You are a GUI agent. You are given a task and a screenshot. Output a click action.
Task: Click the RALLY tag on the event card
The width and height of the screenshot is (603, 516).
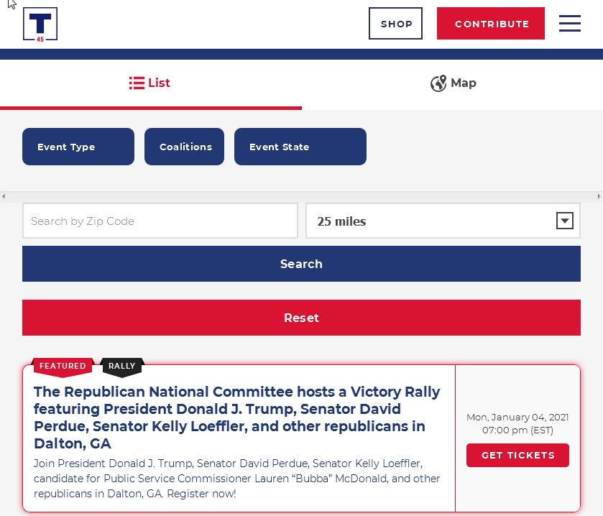point(122,366)
